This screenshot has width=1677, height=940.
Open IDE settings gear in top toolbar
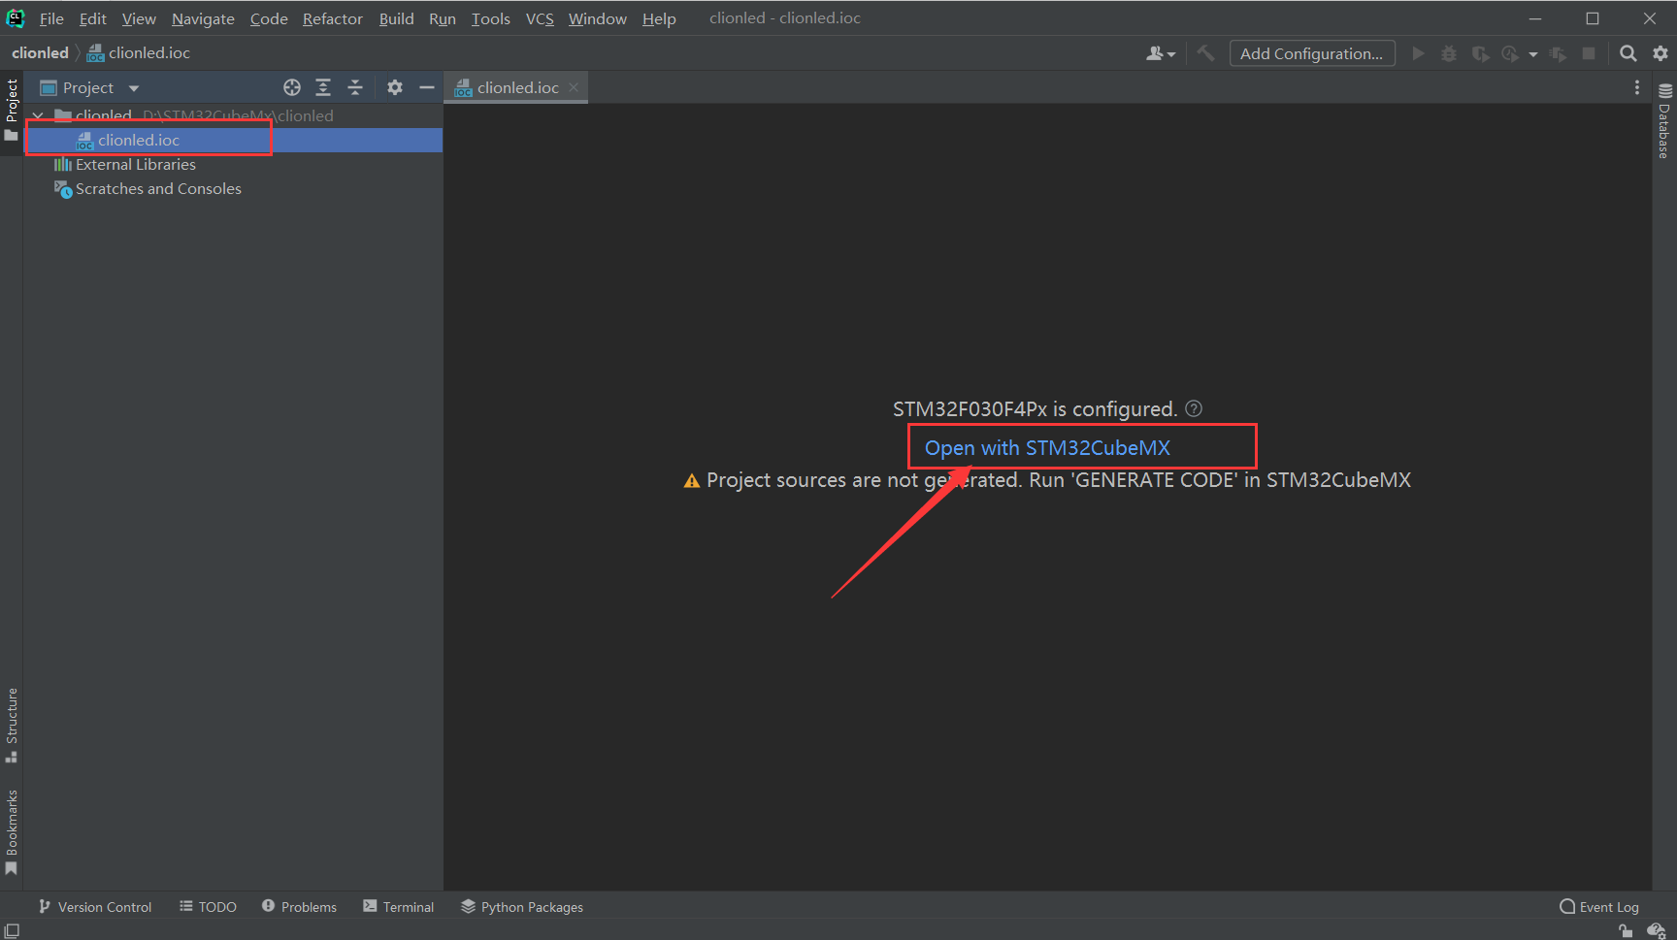(1661, 53)
